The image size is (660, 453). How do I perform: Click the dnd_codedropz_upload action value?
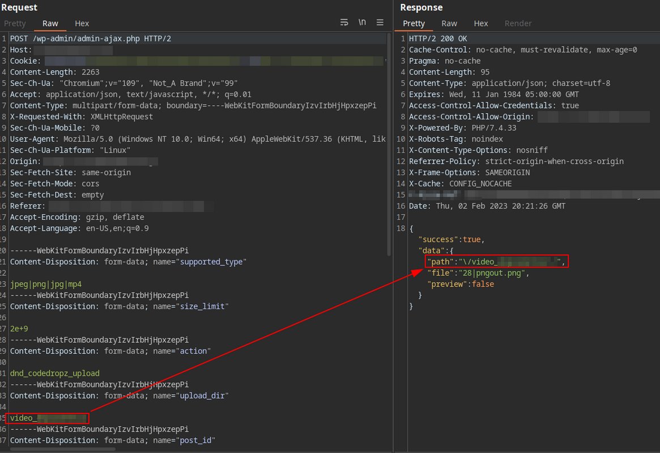pos(54,373)
